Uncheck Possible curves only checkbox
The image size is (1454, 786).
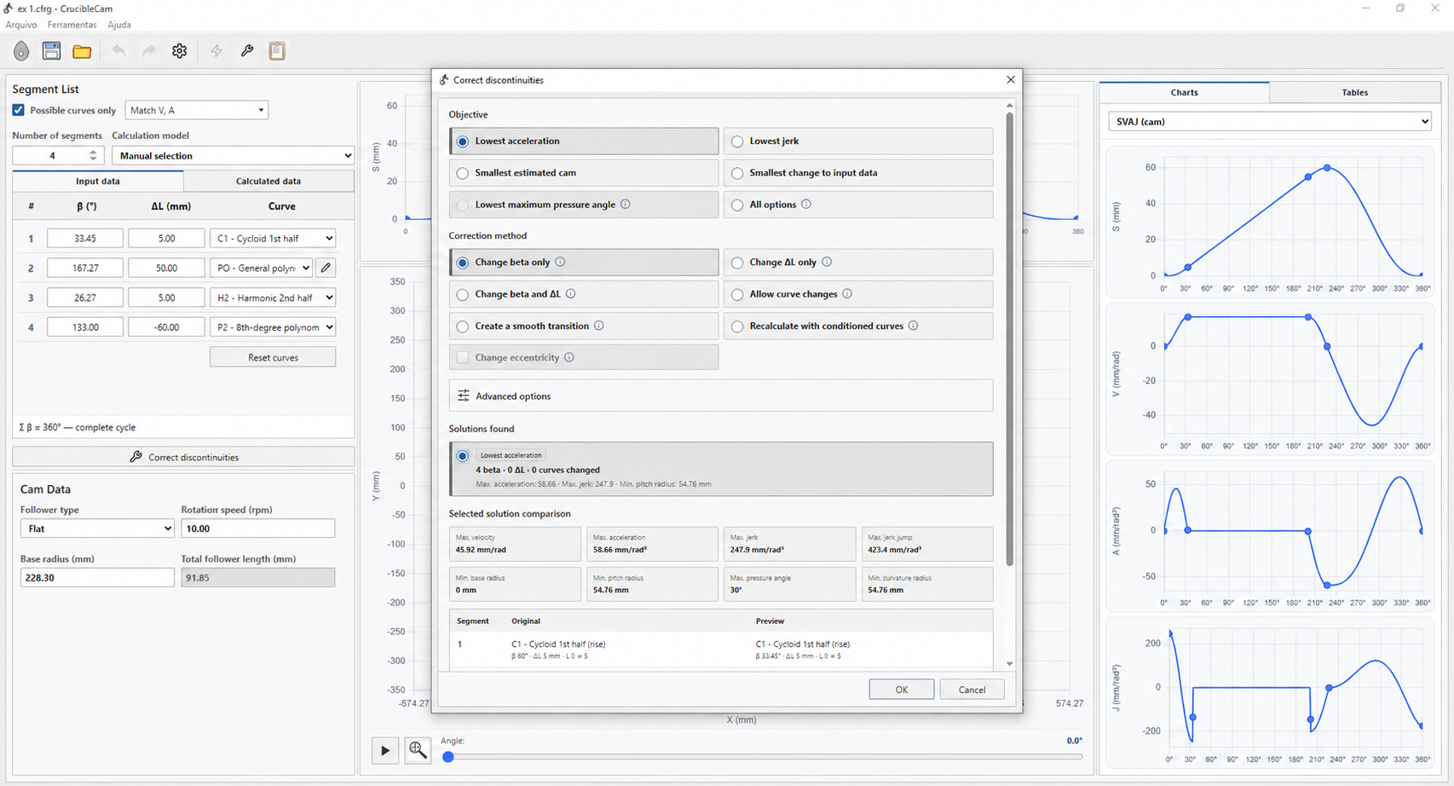(19, 110)
